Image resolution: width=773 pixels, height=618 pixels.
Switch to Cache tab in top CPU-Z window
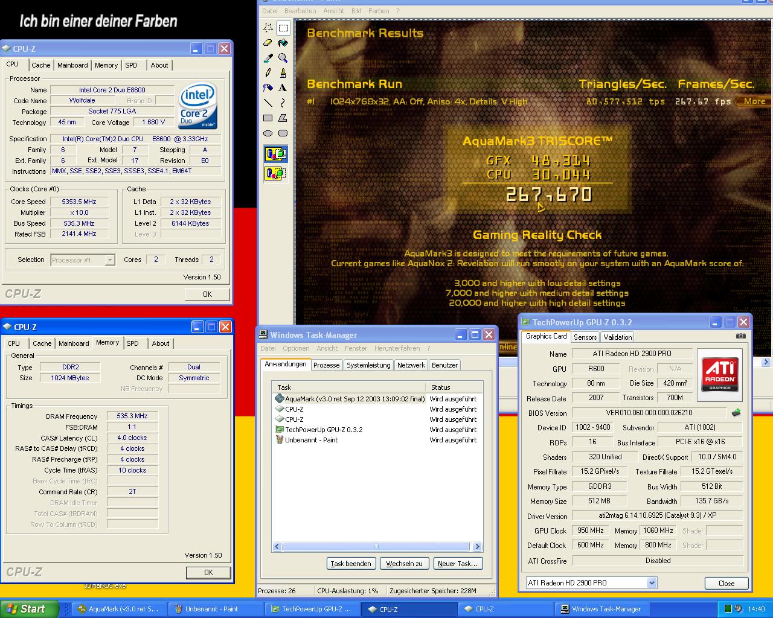coord(41,65)
